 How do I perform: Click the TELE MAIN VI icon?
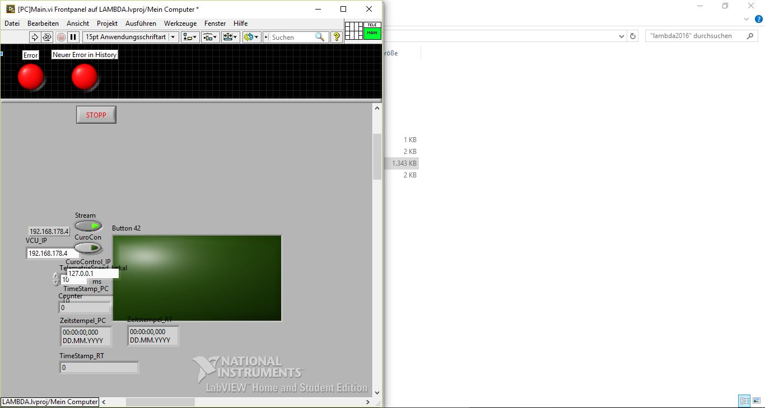[372, 31]
